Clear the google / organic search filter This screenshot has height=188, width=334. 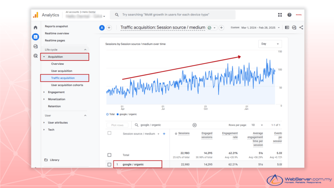194,125
